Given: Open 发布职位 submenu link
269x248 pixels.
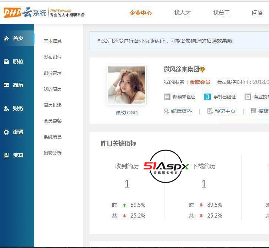Looking at the screenshot, I should pos(53,57).
